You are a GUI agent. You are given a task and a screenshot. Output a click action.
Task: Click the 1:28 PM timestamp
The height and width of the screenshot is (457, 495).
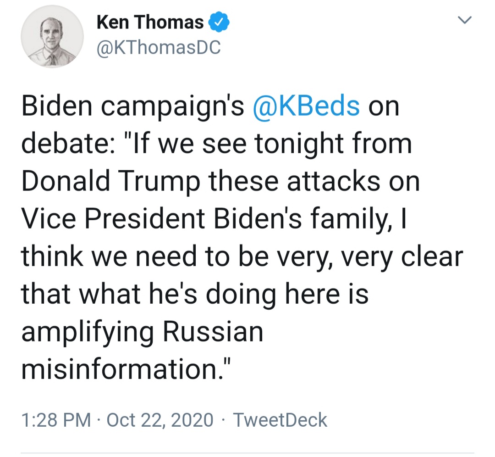coord(56,420)
